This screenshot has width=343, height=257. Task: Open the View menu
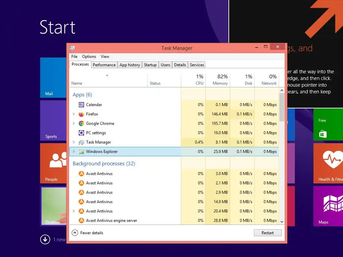coord(105,57)
